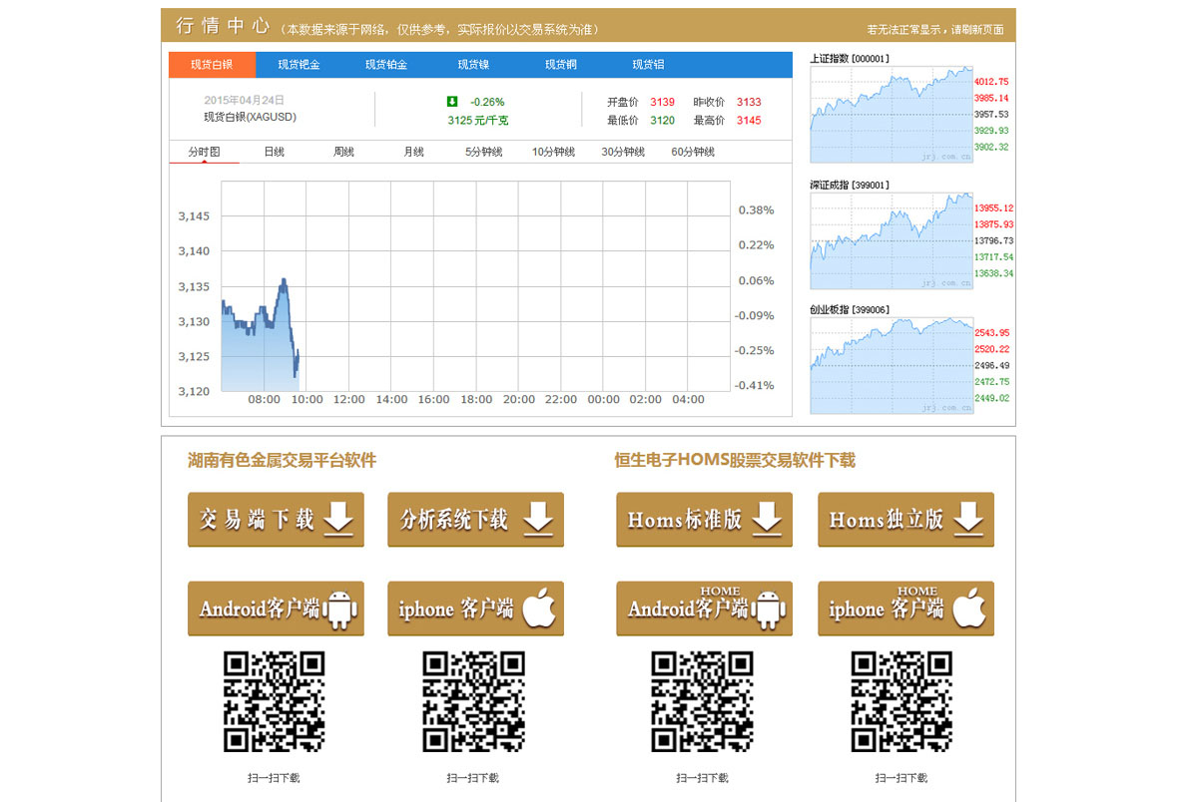Select the 现货铝 tab
Image resolution: width=1198 pixels, height=802 pixels.
click(x=648, y=65)
